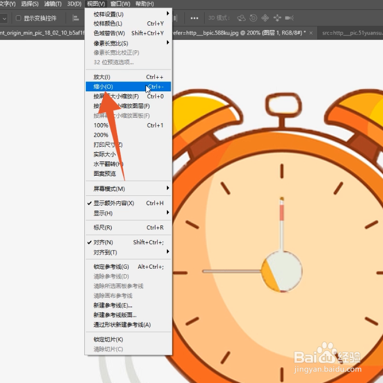Select 缩小(O) to zoom out
Viewport: 383px width, 383px height.
[x=128, y=86]
